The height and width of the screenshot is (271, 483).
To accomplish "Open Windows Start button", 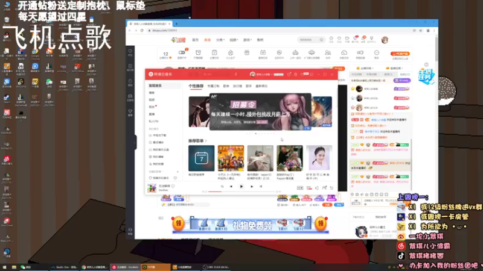I will (x=4, y=267).
